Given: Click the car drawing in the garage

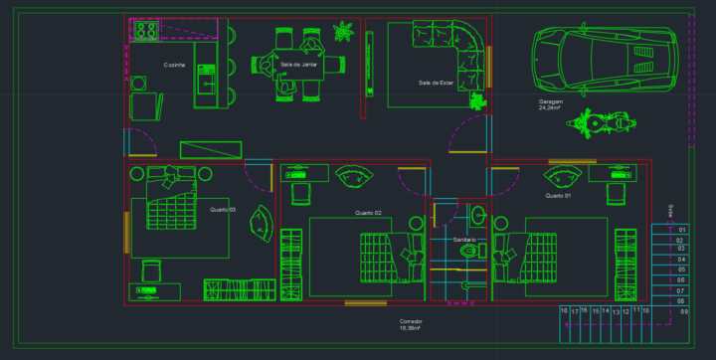Looking at the screenshot, I should pos(605,60).
